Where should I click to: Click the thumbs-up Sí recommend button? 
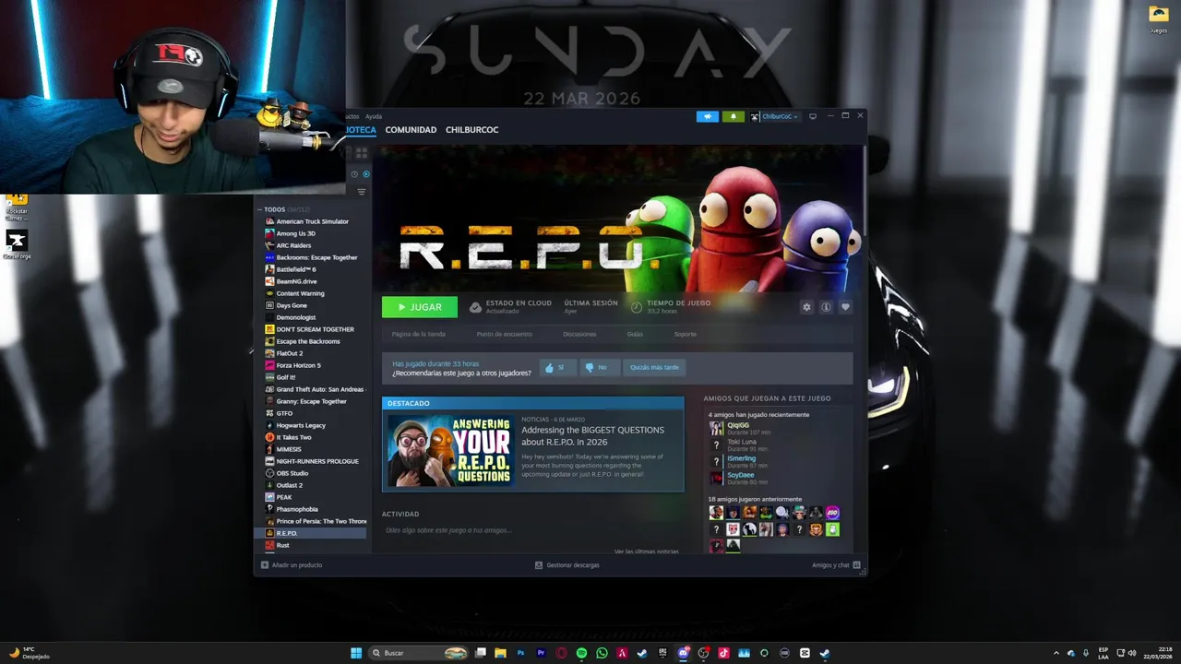click(556, 367)
